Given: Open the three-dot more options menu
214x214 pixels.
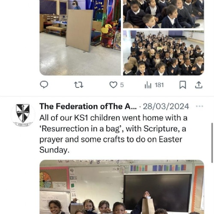Looking at the screenshot, I should 199,106.
